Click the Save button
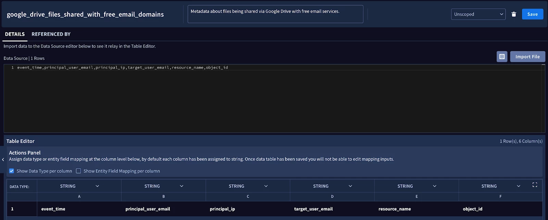Screen dimensions: 548x220 (x=532, y=14)
